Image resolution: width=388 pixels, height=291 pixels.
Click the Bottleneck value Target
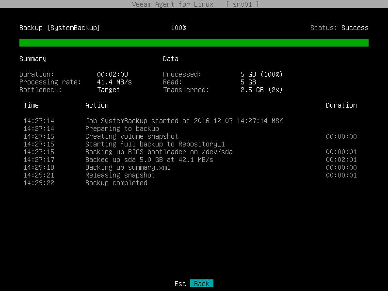point(108,90)
